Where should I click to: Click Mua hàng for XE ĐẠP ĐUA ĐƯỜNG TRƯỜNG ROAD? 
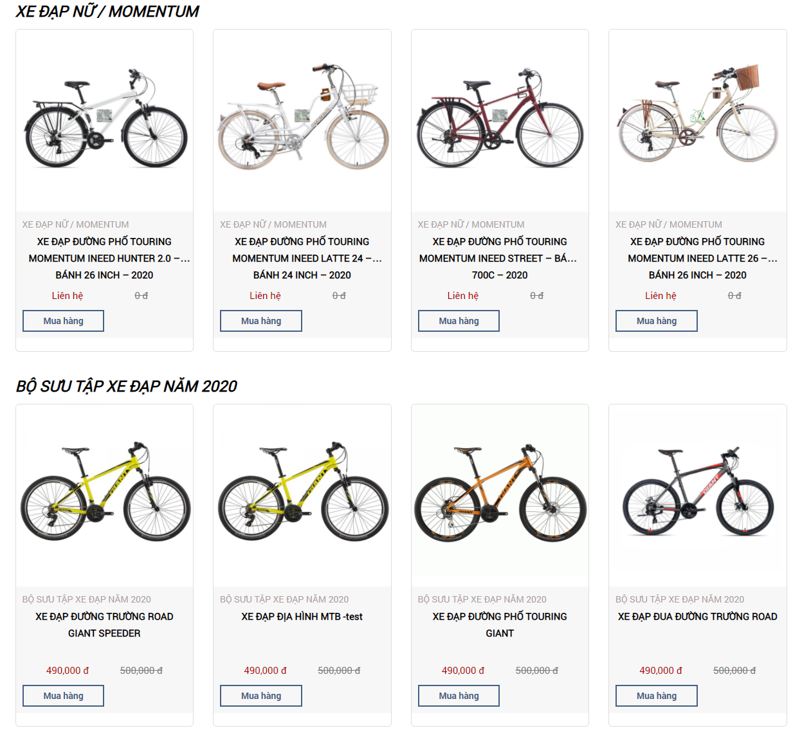pyautogui.click(x=656, y=696)
